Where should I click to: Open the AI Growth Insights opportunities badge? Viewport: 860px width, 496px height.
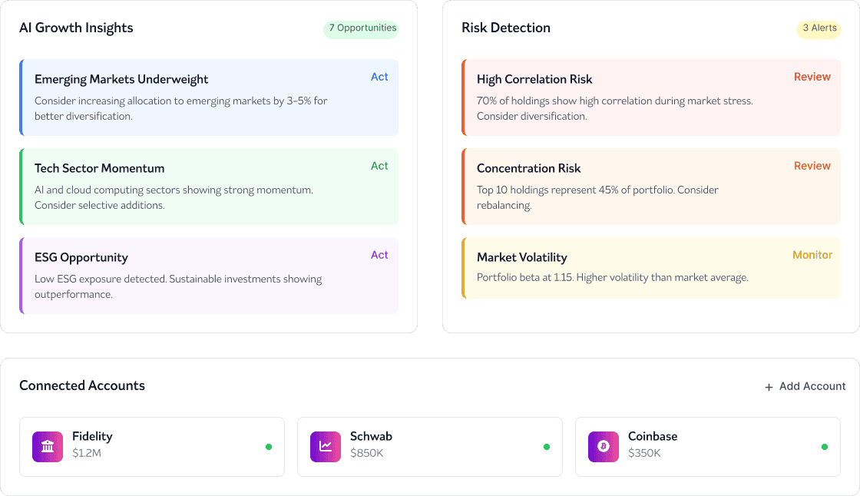pos(360,28)
